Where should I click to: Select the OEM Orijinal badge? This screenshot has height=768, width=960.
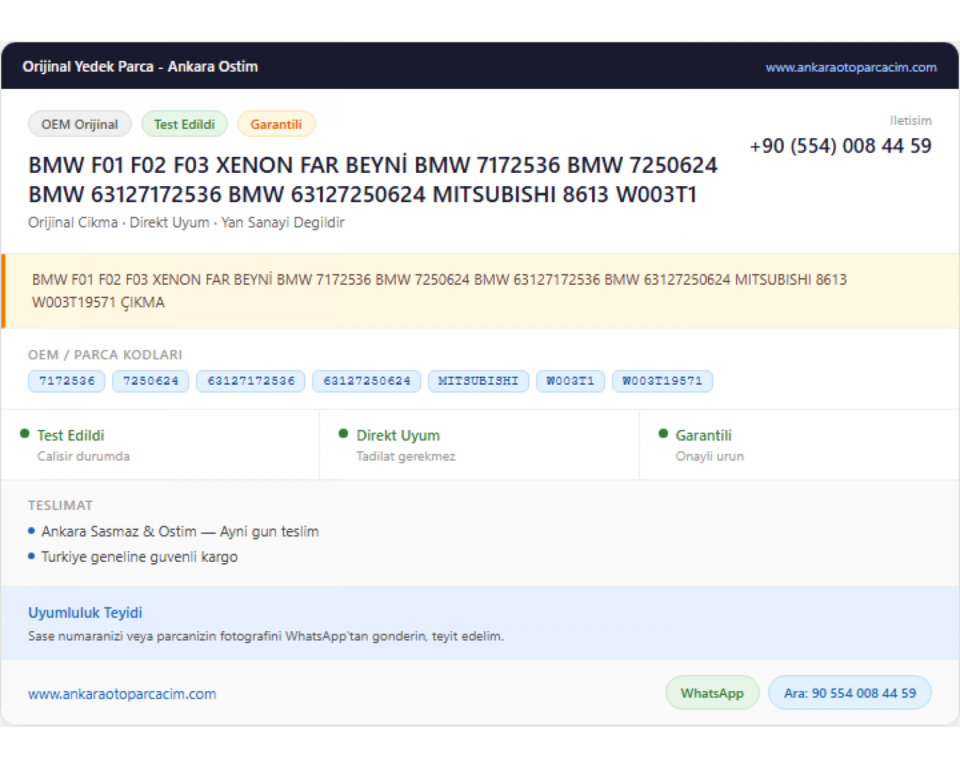click(80, 124)
